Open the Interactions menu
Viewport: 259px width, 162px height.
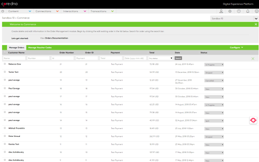tap(74, 11)
